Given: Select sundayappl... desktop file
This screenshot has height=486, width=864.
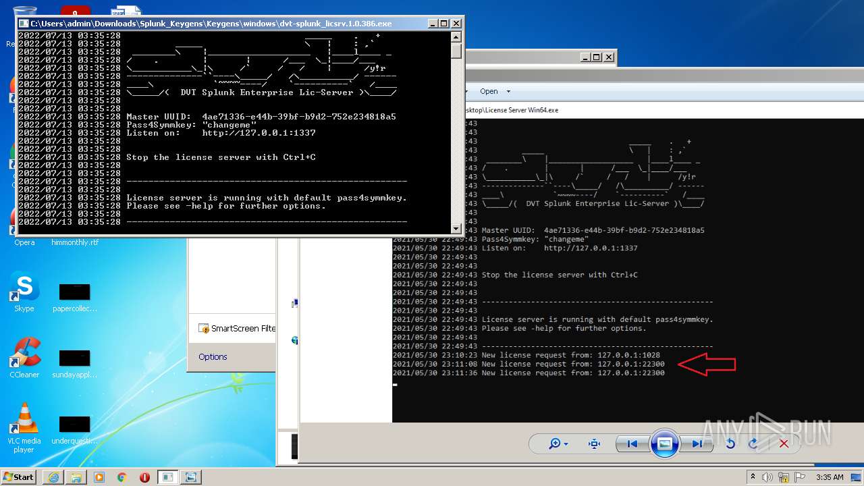Looking at the screenshot, I should [x=74, y=362].
